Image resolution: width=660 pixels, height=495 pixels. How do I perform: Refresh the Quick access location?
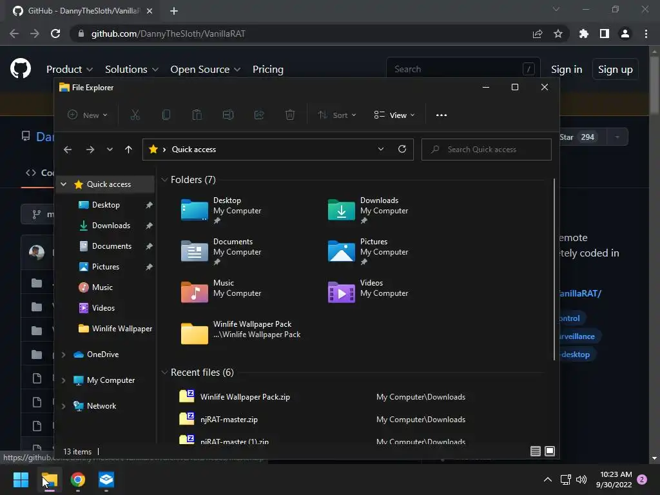coord(402,149)
